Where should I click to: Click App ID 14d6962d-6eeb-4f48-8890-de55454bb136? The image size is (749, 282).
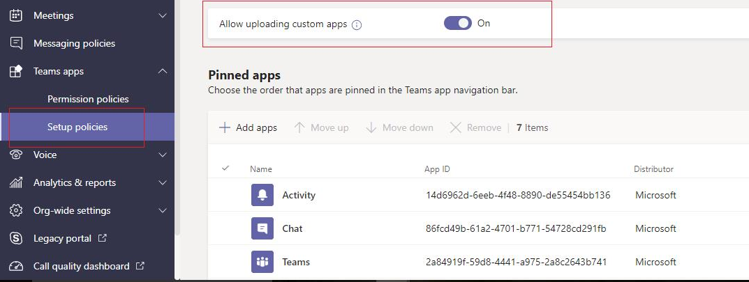pos(518,195)
